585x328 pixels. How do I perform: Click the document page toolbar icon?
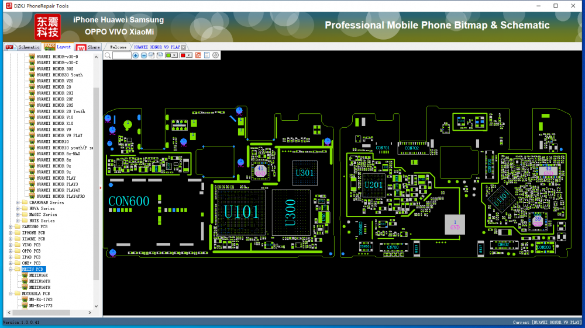coord(207,55)
